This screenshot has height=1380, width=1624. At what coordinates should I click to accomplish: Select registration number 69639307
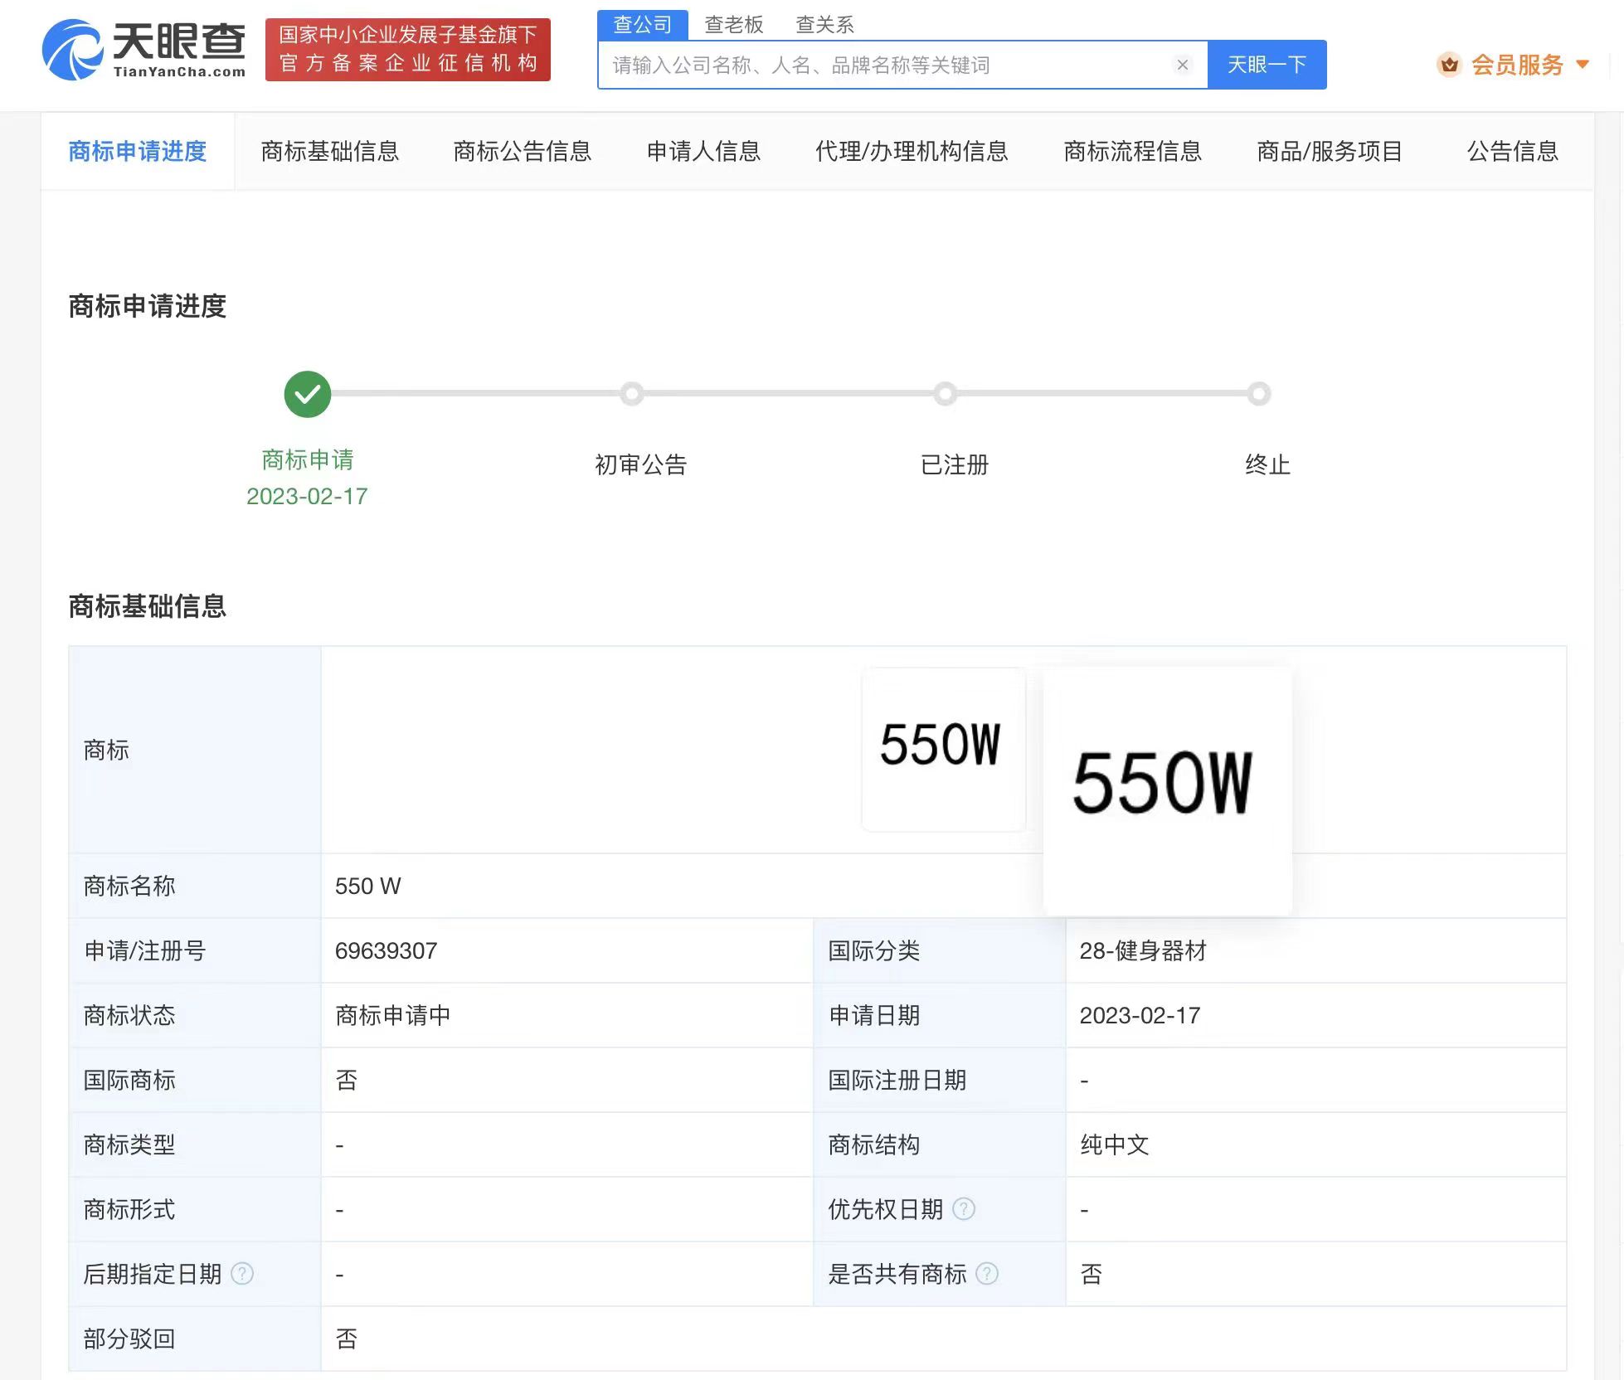point(387,950)
